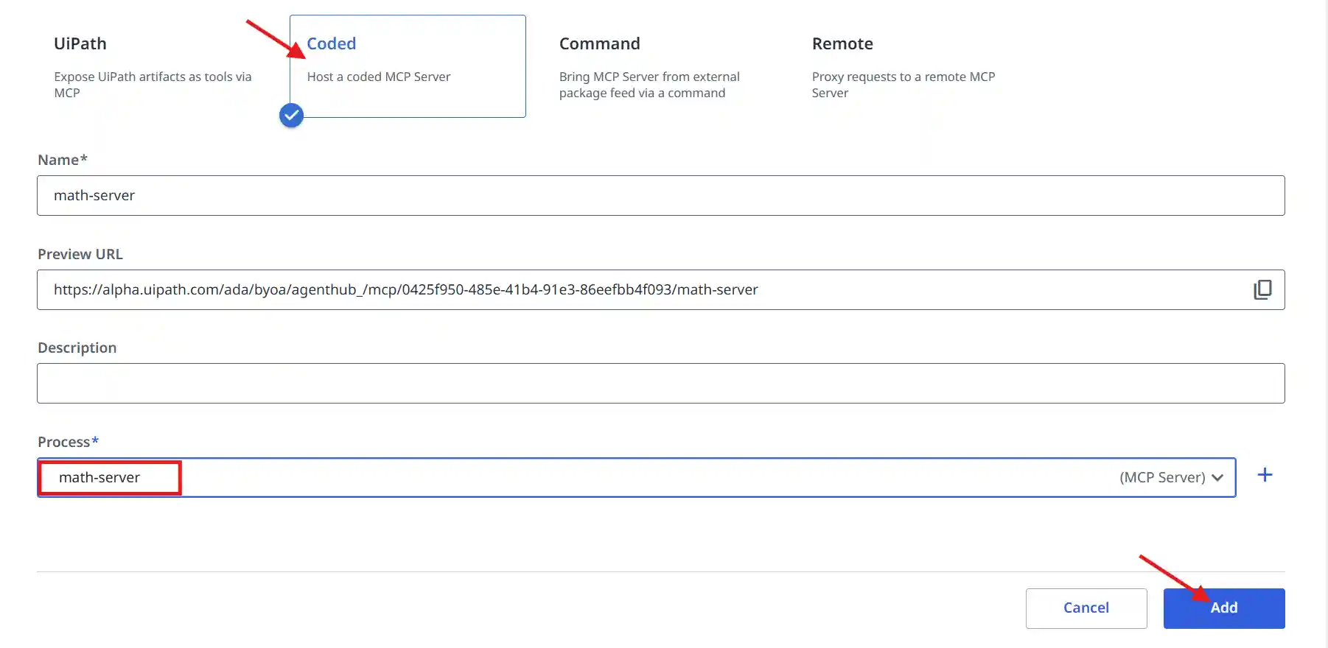This screenshot has width=1328, height=648.
Task: Click the Description field label
Action: pyautogui.click(x=77, y=348)
